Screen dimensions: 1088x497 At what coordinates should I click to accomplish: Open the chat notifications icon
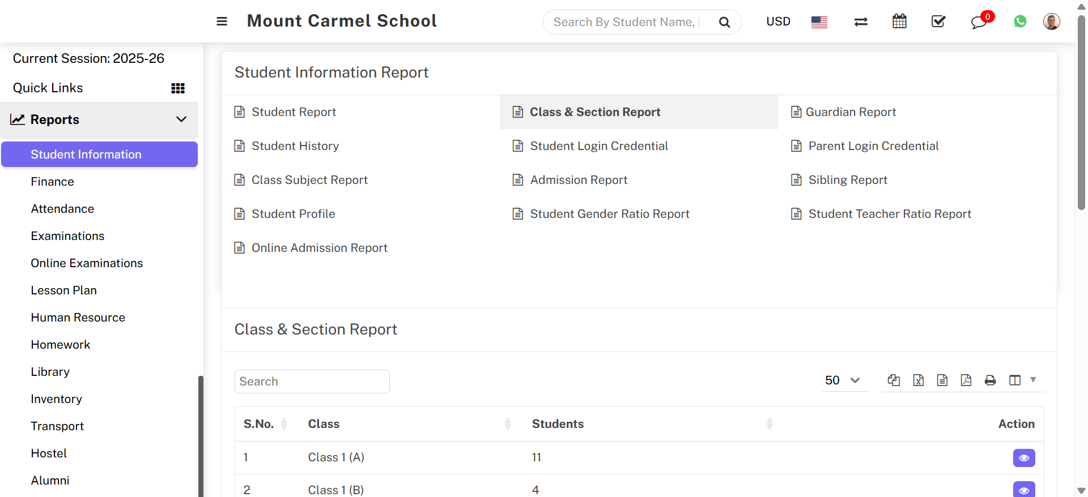[x=979, y=22]
